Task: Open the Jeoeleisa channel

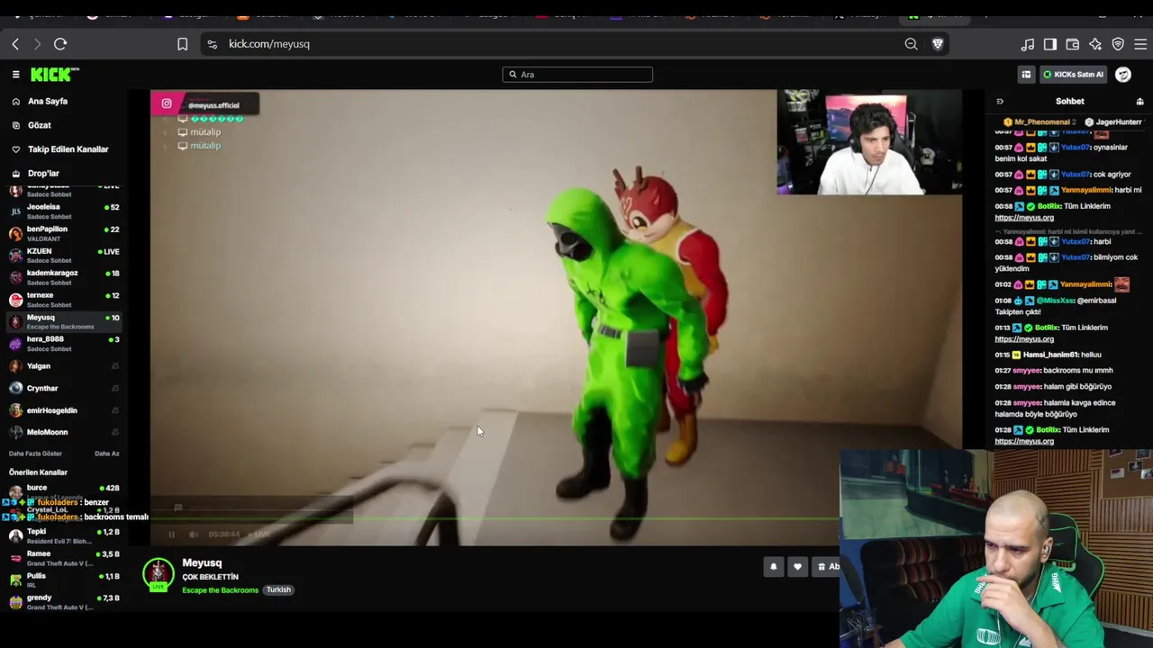Action: pyautogui.click(x=63, y=211)
